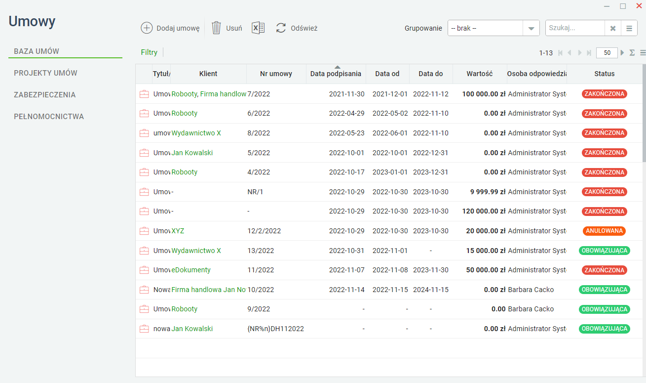Click date 2024-11-15 cell
Viewport: 646px width, 383px height.
431,290
